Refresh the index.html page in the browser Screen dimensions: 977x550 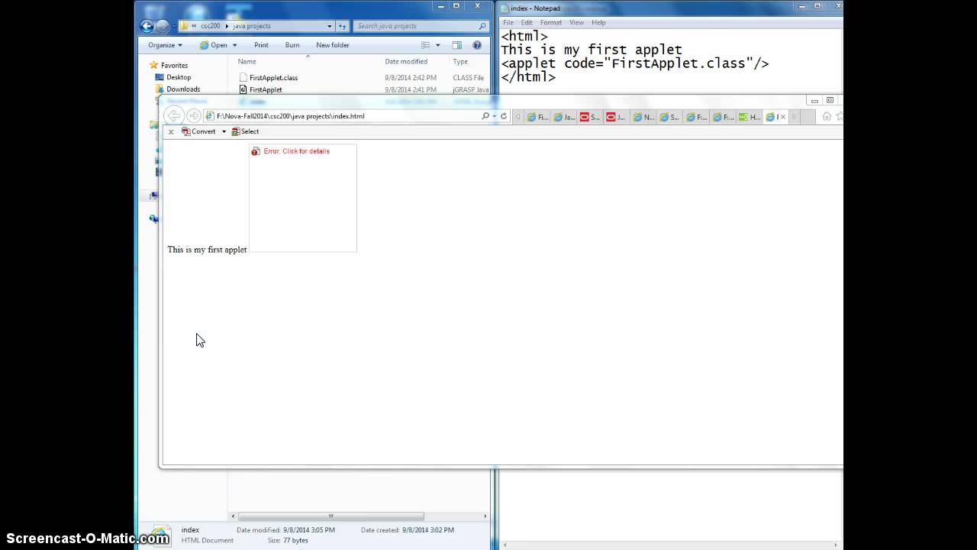(504, 116)
